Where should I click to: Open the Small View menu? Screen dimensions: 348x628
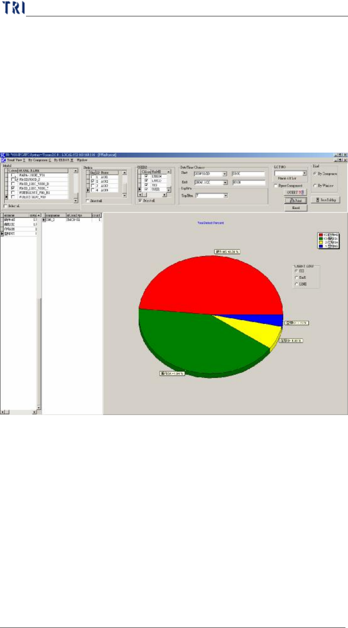[x=16, y=160]
